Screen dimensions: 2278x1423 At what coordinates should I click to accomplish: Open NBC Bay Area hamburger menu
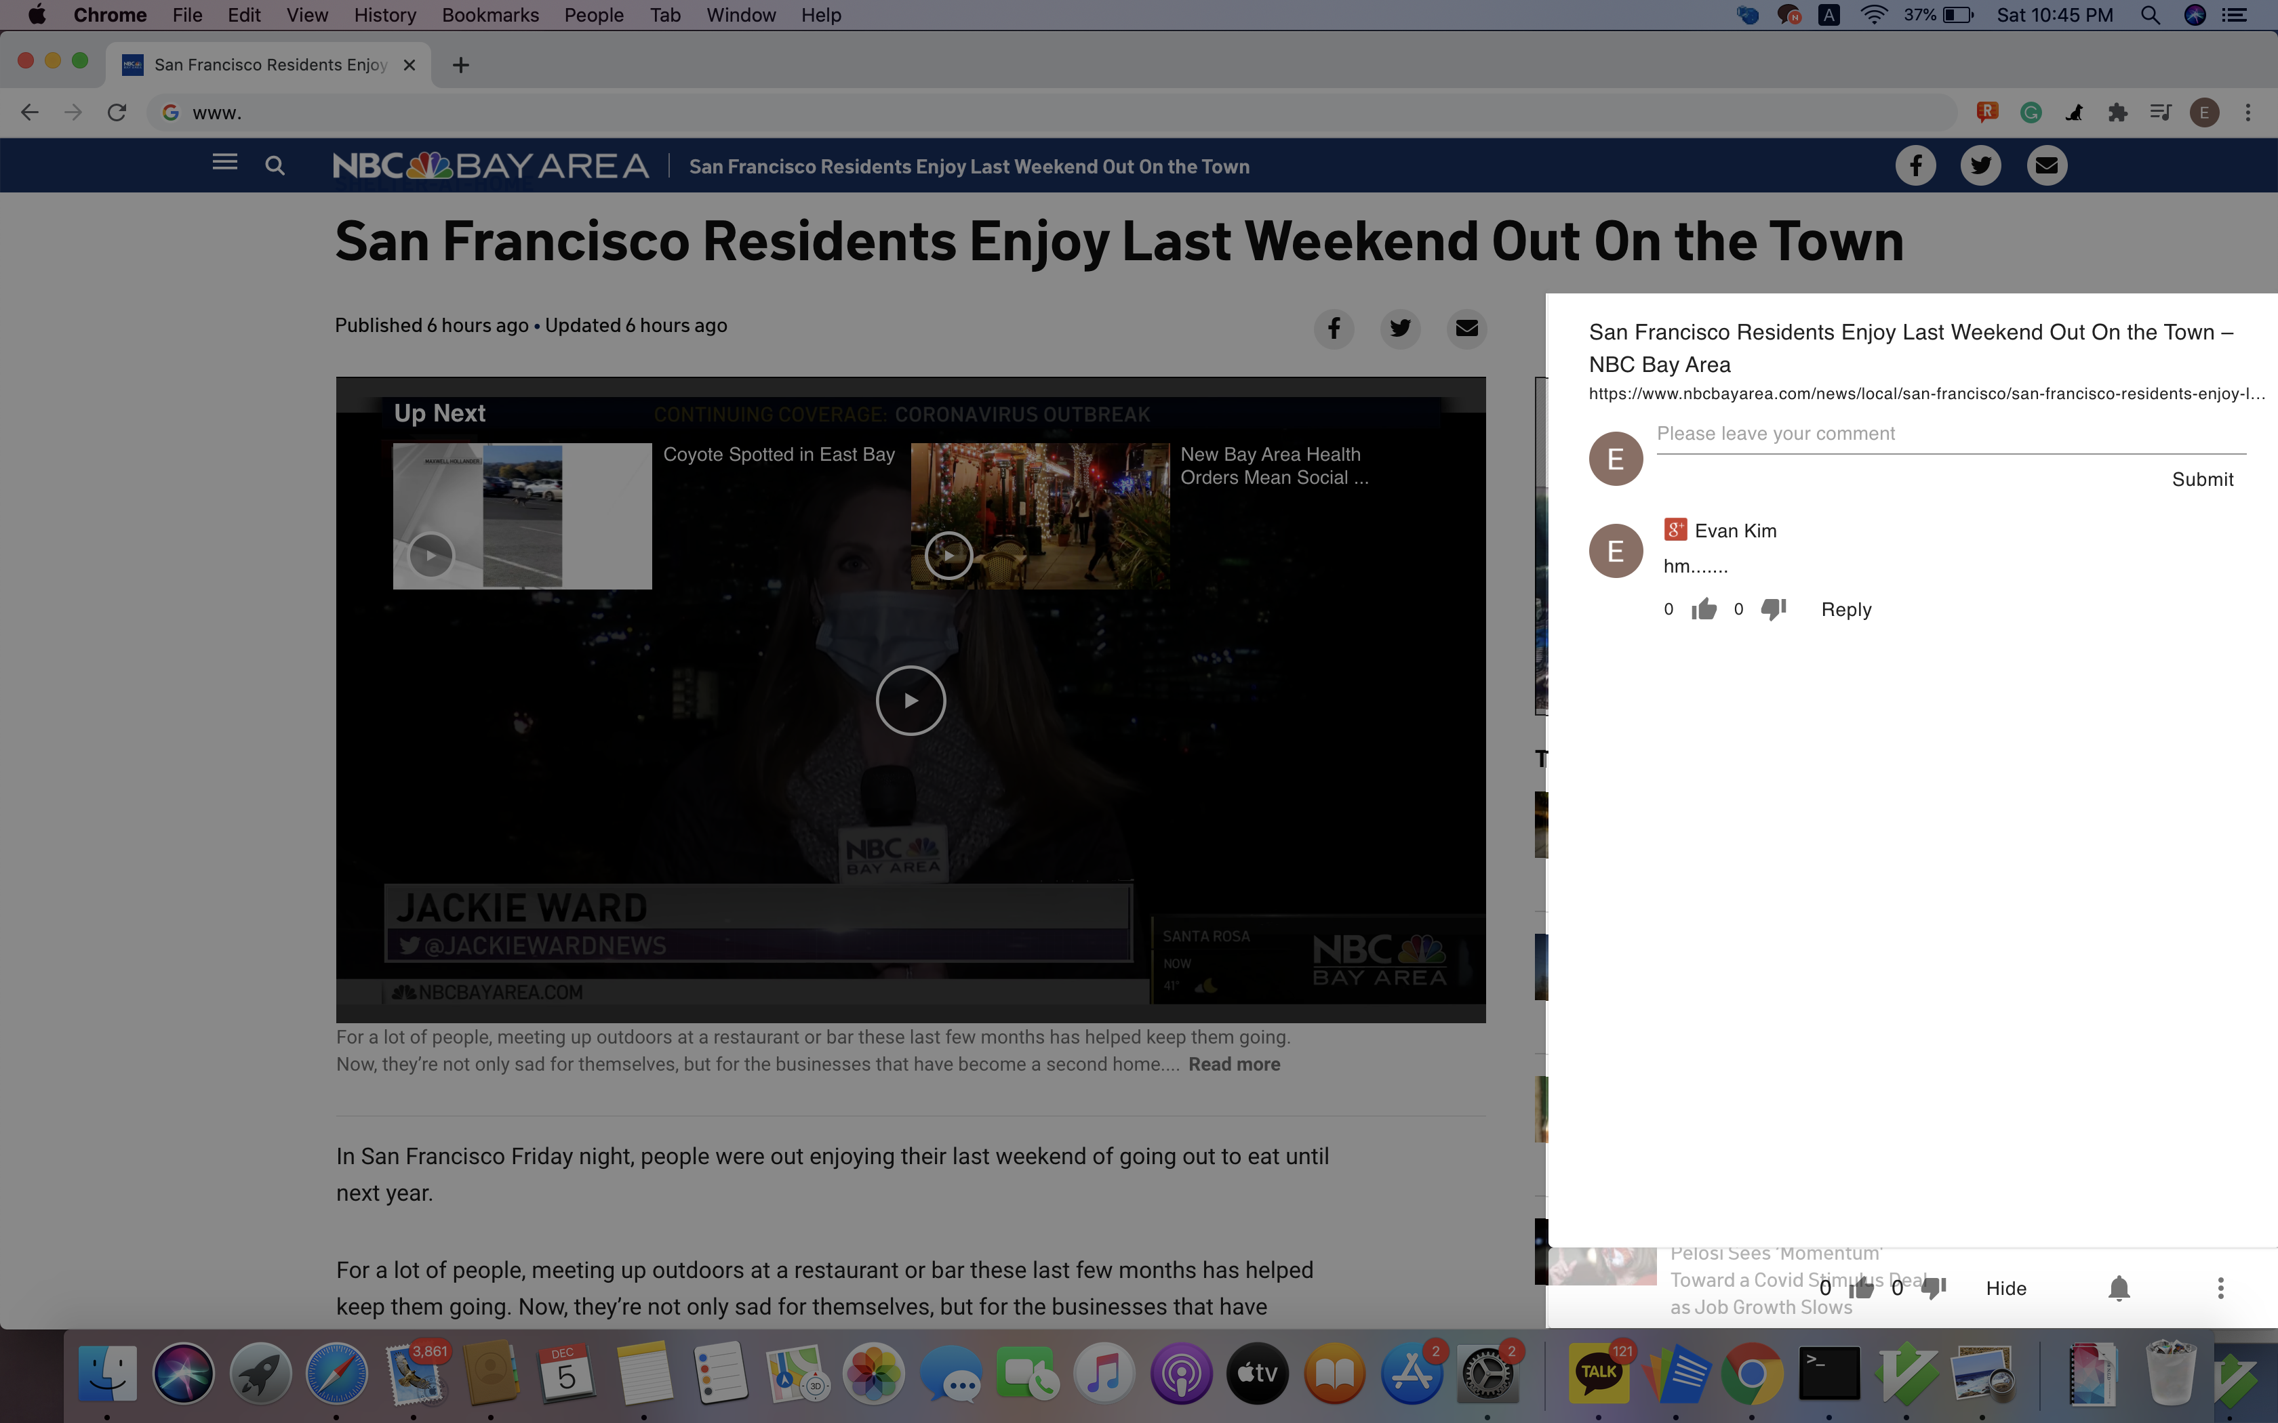pos(224,163)
